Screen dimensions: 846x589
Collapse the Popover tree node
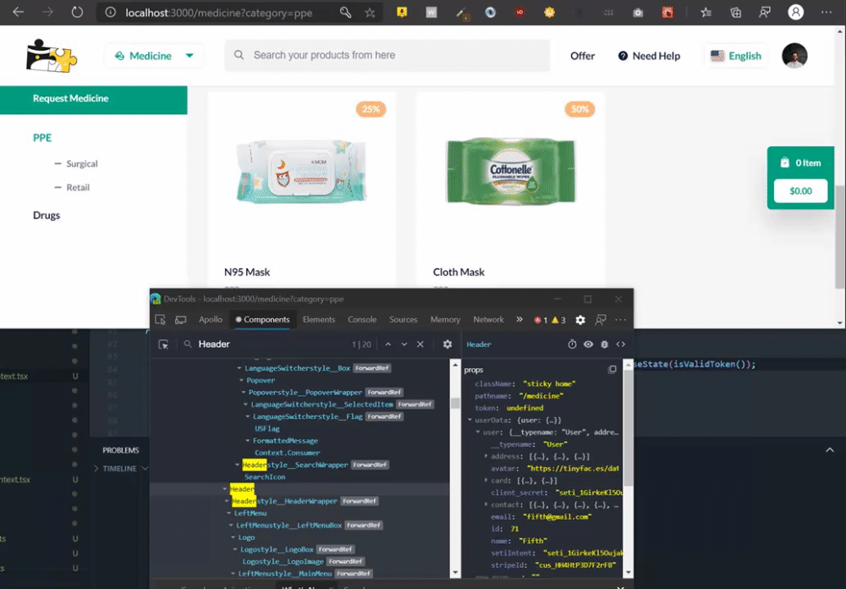241,381
